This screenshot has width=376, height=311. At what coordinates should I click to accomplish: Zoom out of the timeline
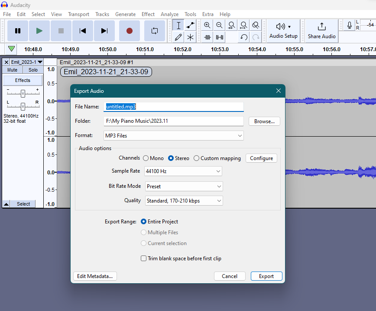(x=219, y=25)
